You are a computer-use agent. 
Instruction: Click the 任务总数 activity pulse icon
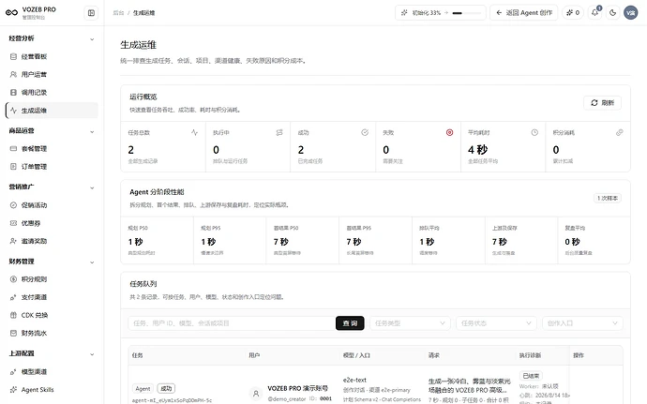pyautogui.click(x=194, y=132)
